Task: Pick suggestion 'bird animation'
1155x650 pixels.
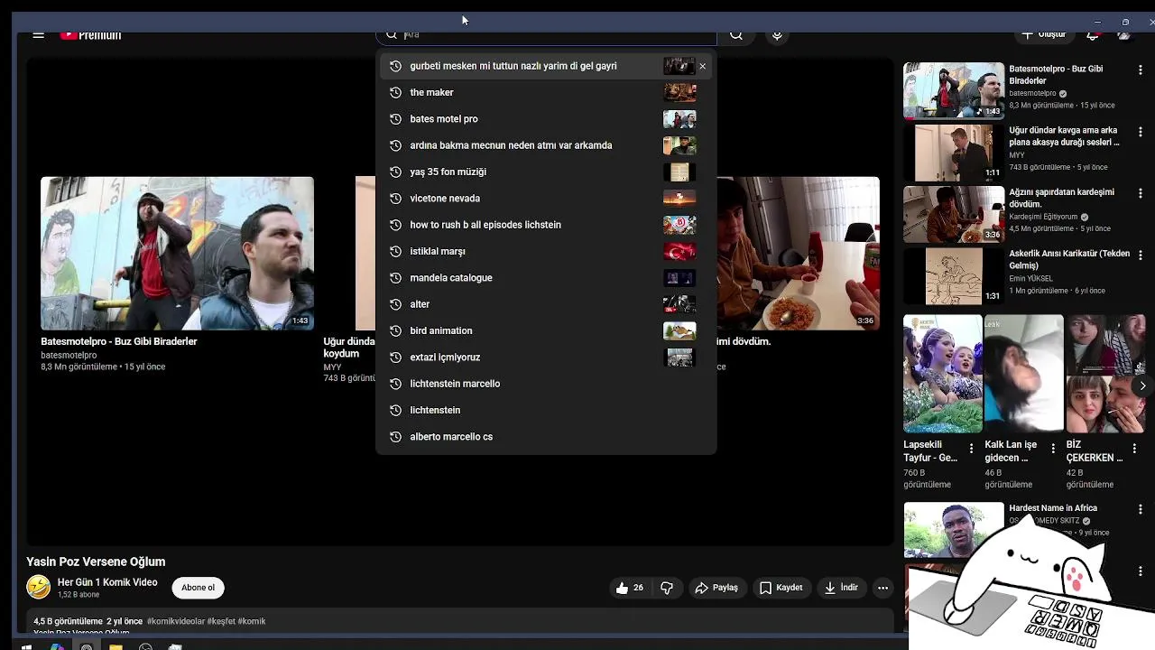Action: click(546, 330)
